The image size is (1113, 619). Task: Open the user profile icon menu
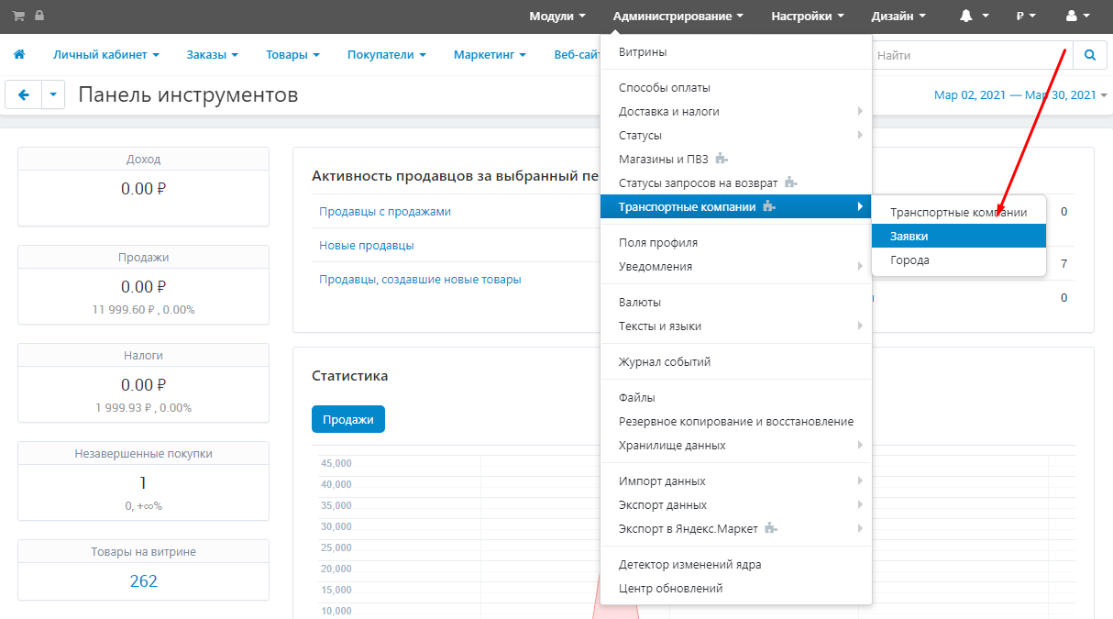(x=1077, y=16)
